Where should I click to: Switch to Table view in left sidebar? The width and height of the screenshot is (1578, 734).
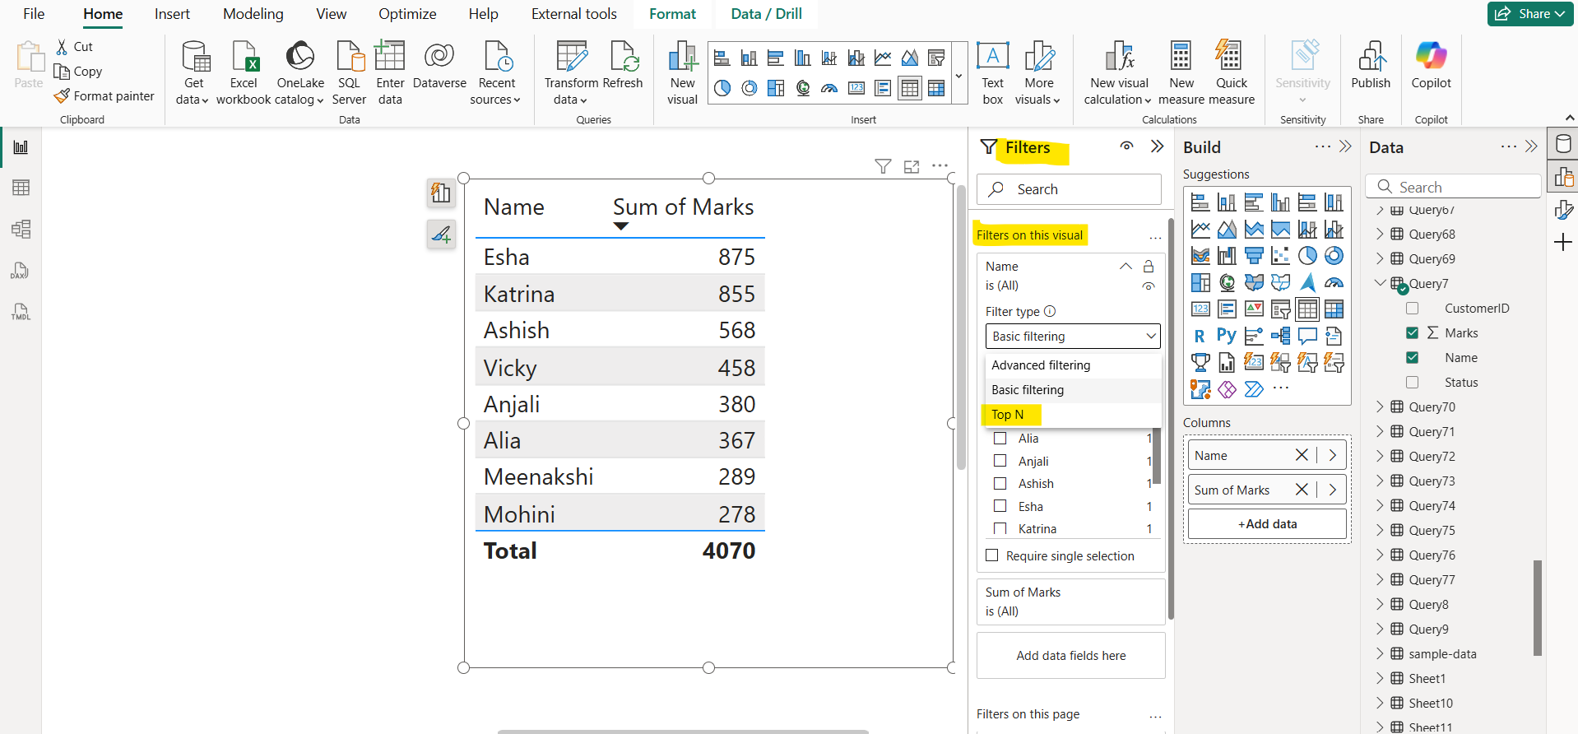click(x=21, y=188)
